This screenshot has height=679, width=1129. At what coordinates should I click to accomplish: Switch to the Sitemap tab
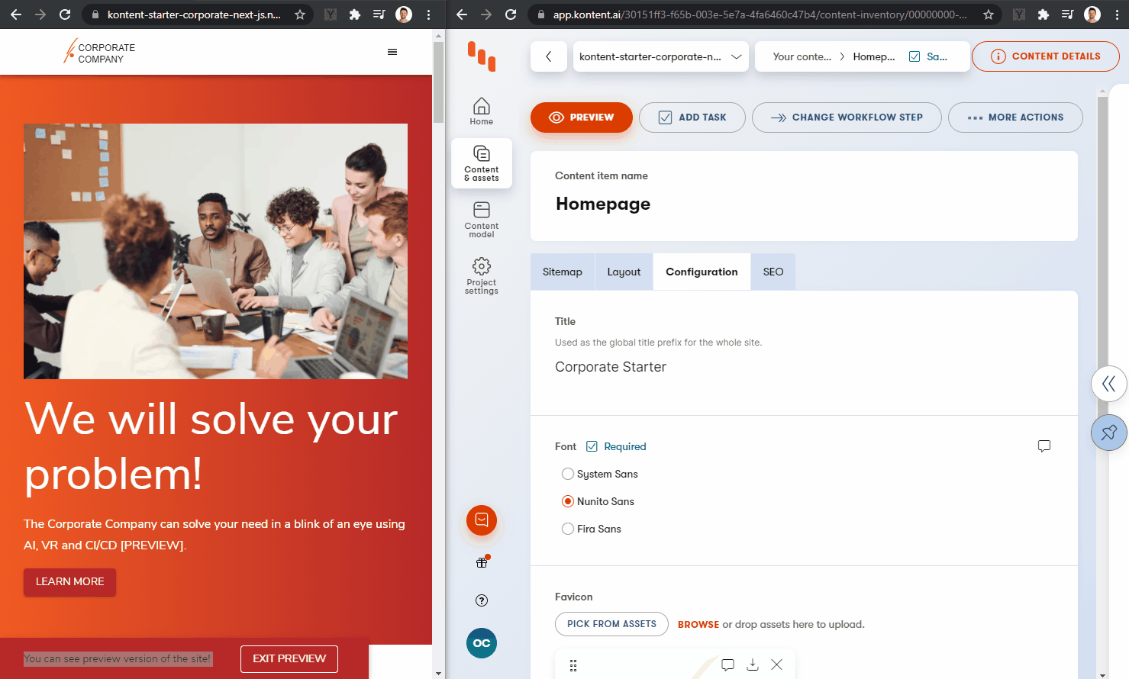tap(562, 272)
